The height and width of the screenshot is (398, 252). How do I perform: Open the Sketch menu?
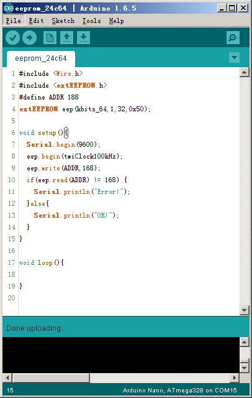[x=63, y=21]
